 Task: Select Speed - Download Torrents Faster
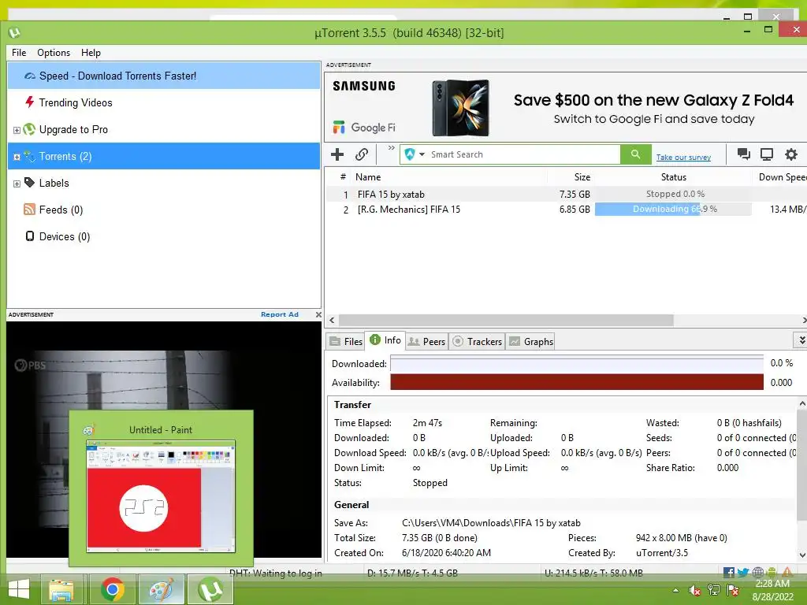tap(164, 76)
